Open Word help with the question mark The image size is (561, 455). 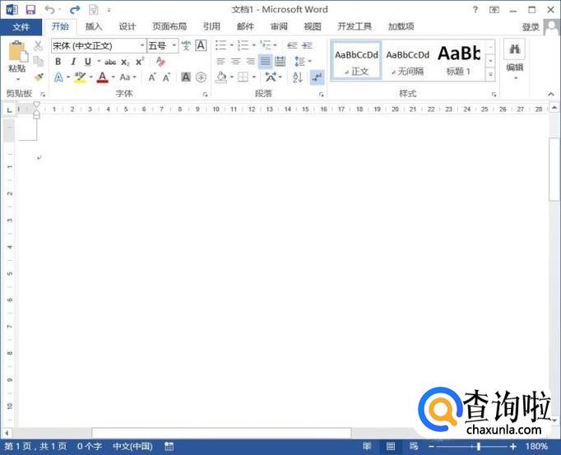475,10
